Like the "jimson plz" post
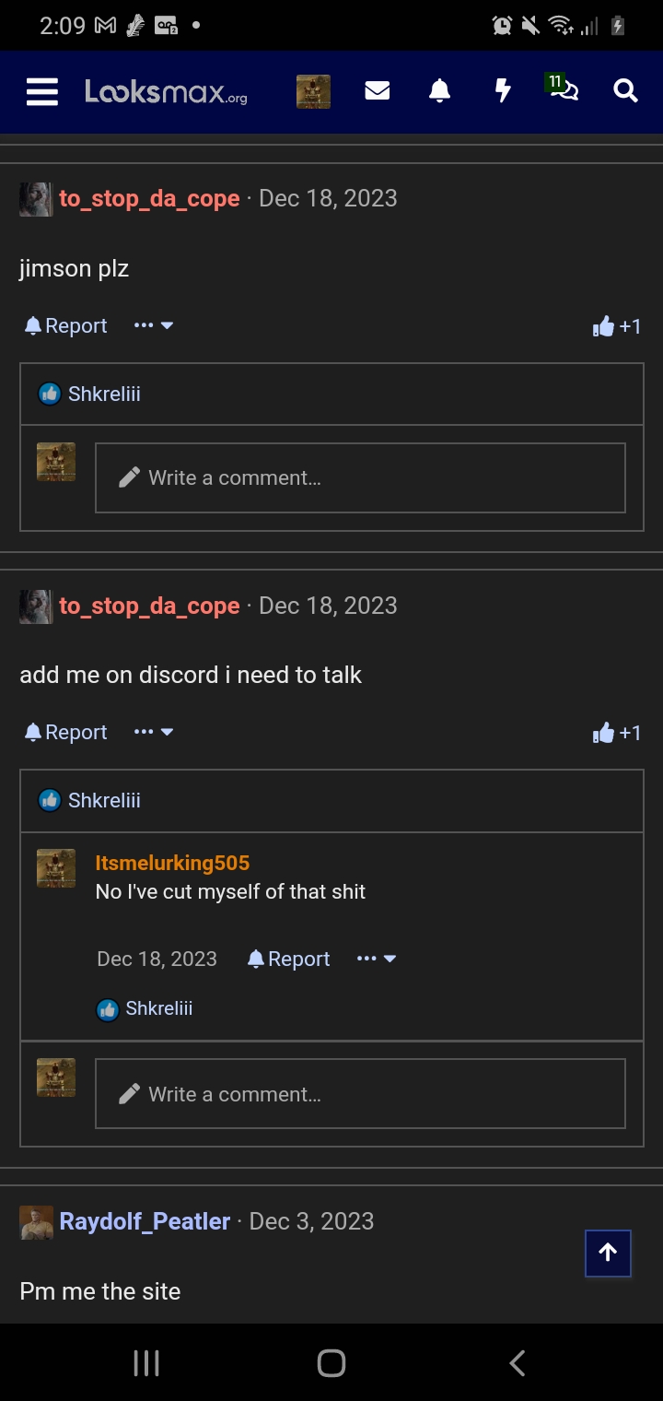Image resolution: width=663 pixels, height=1401 pixels. [x=617, y=326]
